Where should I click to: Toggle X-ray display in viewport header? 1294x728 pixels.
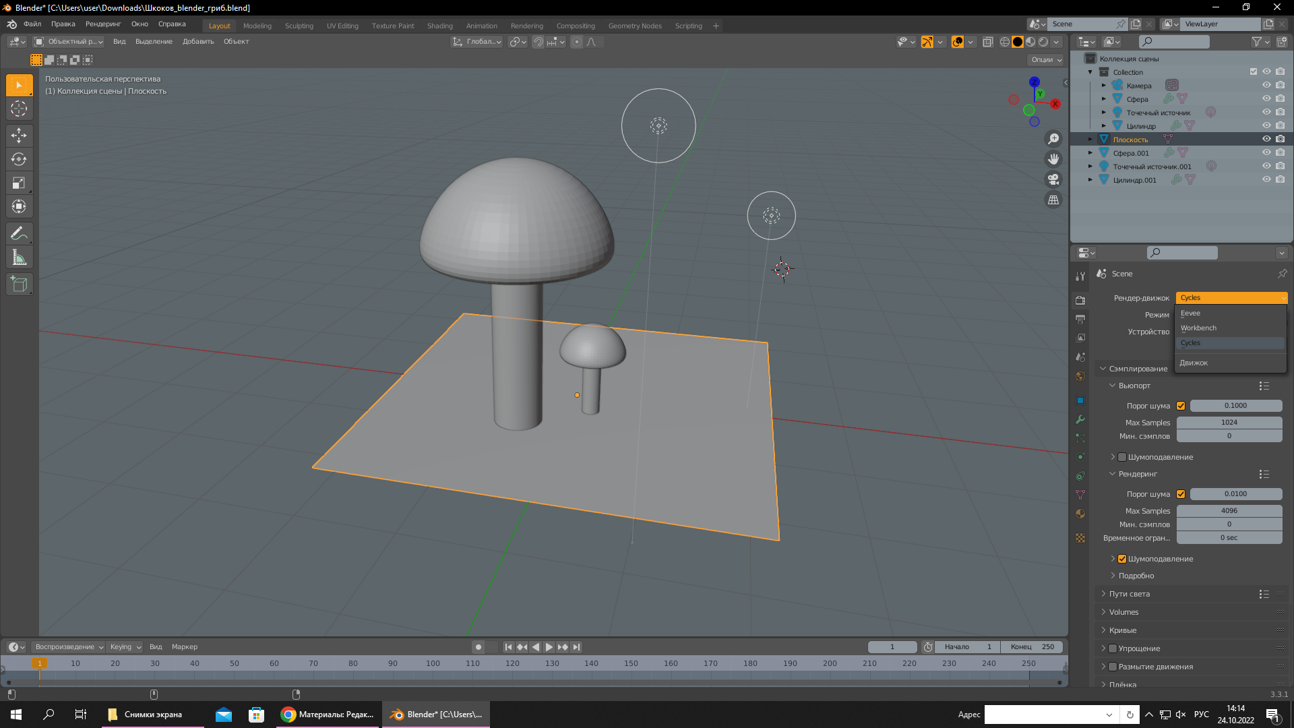tap(987, 42)
